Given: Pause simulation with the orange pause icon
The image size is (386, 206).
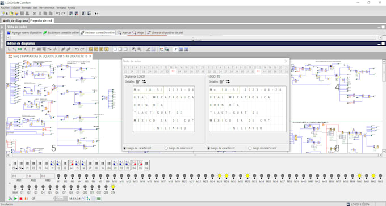Looking at the screenshot, I should pos(26,199).
